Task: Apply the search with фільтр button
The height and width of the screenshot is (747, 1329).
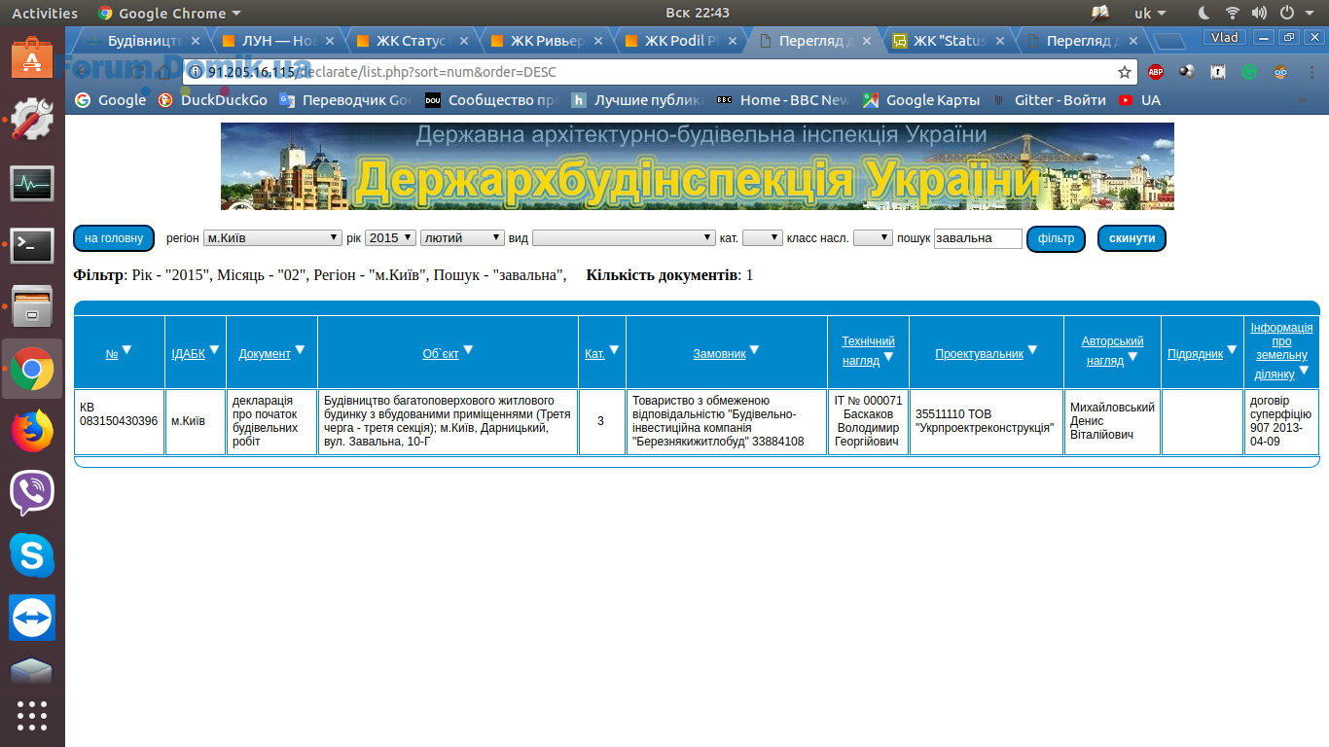Action: click(x=1056, y=238)
